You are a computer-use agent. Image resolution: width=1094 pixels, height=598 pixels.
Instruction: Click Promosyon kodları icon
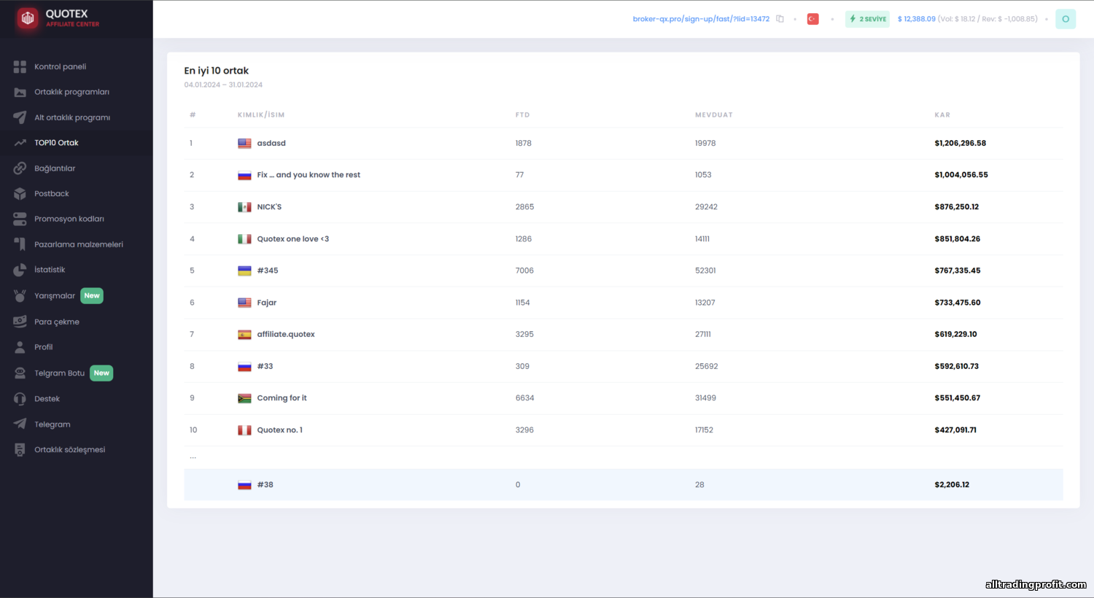tap(20, 219)
